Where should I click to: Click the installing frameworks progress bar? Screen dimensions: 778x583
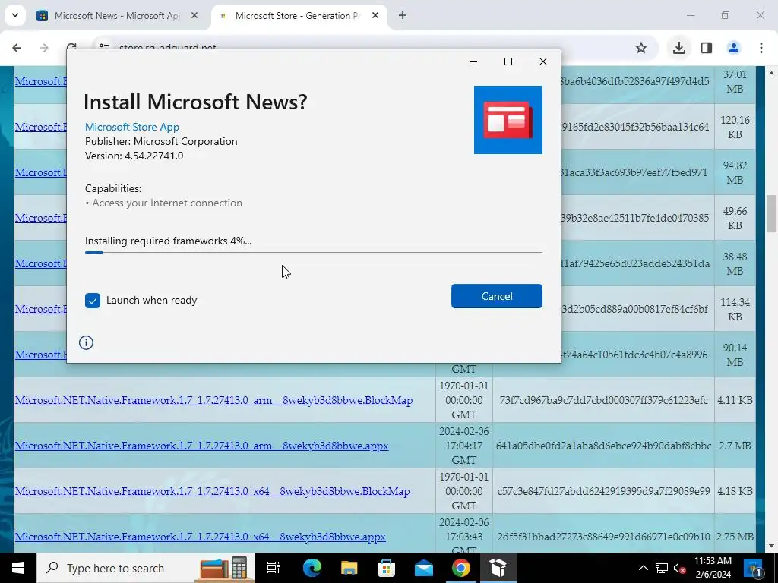[313, 252]
